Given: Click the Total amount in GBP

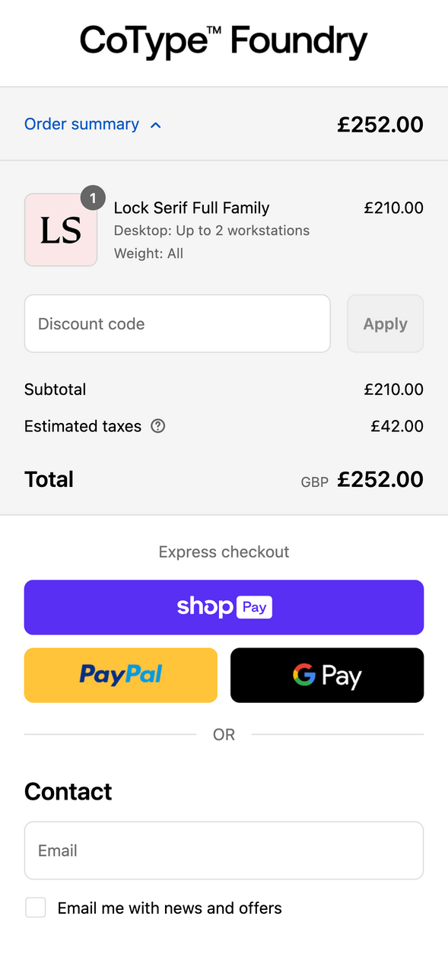Looking at the screenshot, I should [x=380, y=479].
